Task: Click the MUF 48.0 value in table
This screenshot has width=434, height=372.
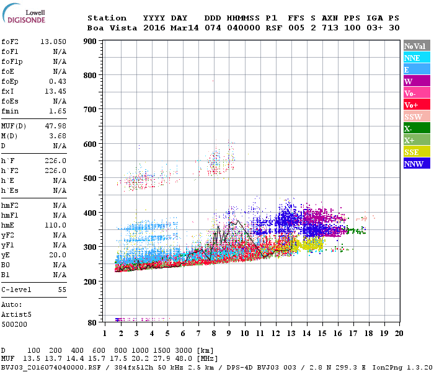Action: pyautogui.click(x=184, y=359)
